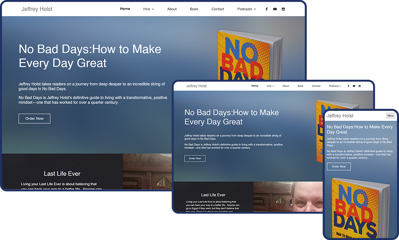The height and width of the screenshot is (240, 399).
Task: Open Hire dropdown in the middle tablet preview
Action: pos(270,86)
